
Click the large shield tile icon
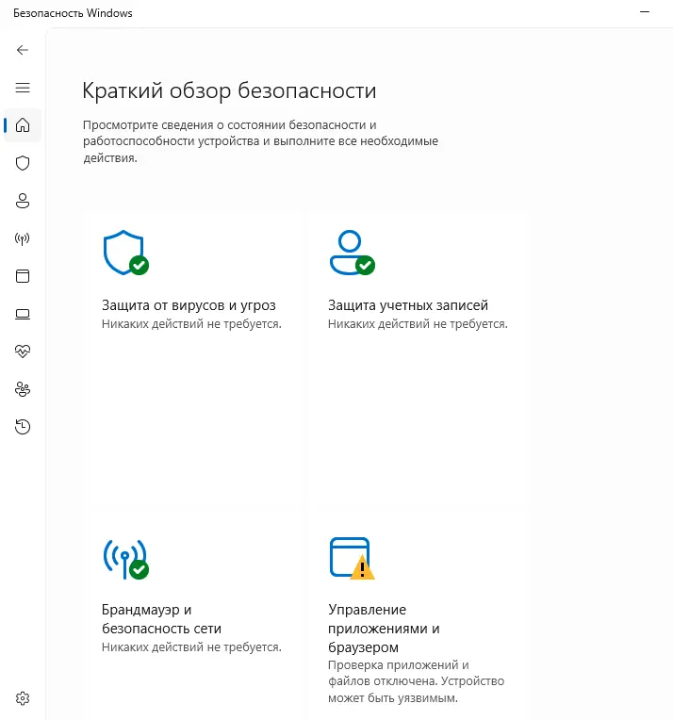[x=123, y=253]
